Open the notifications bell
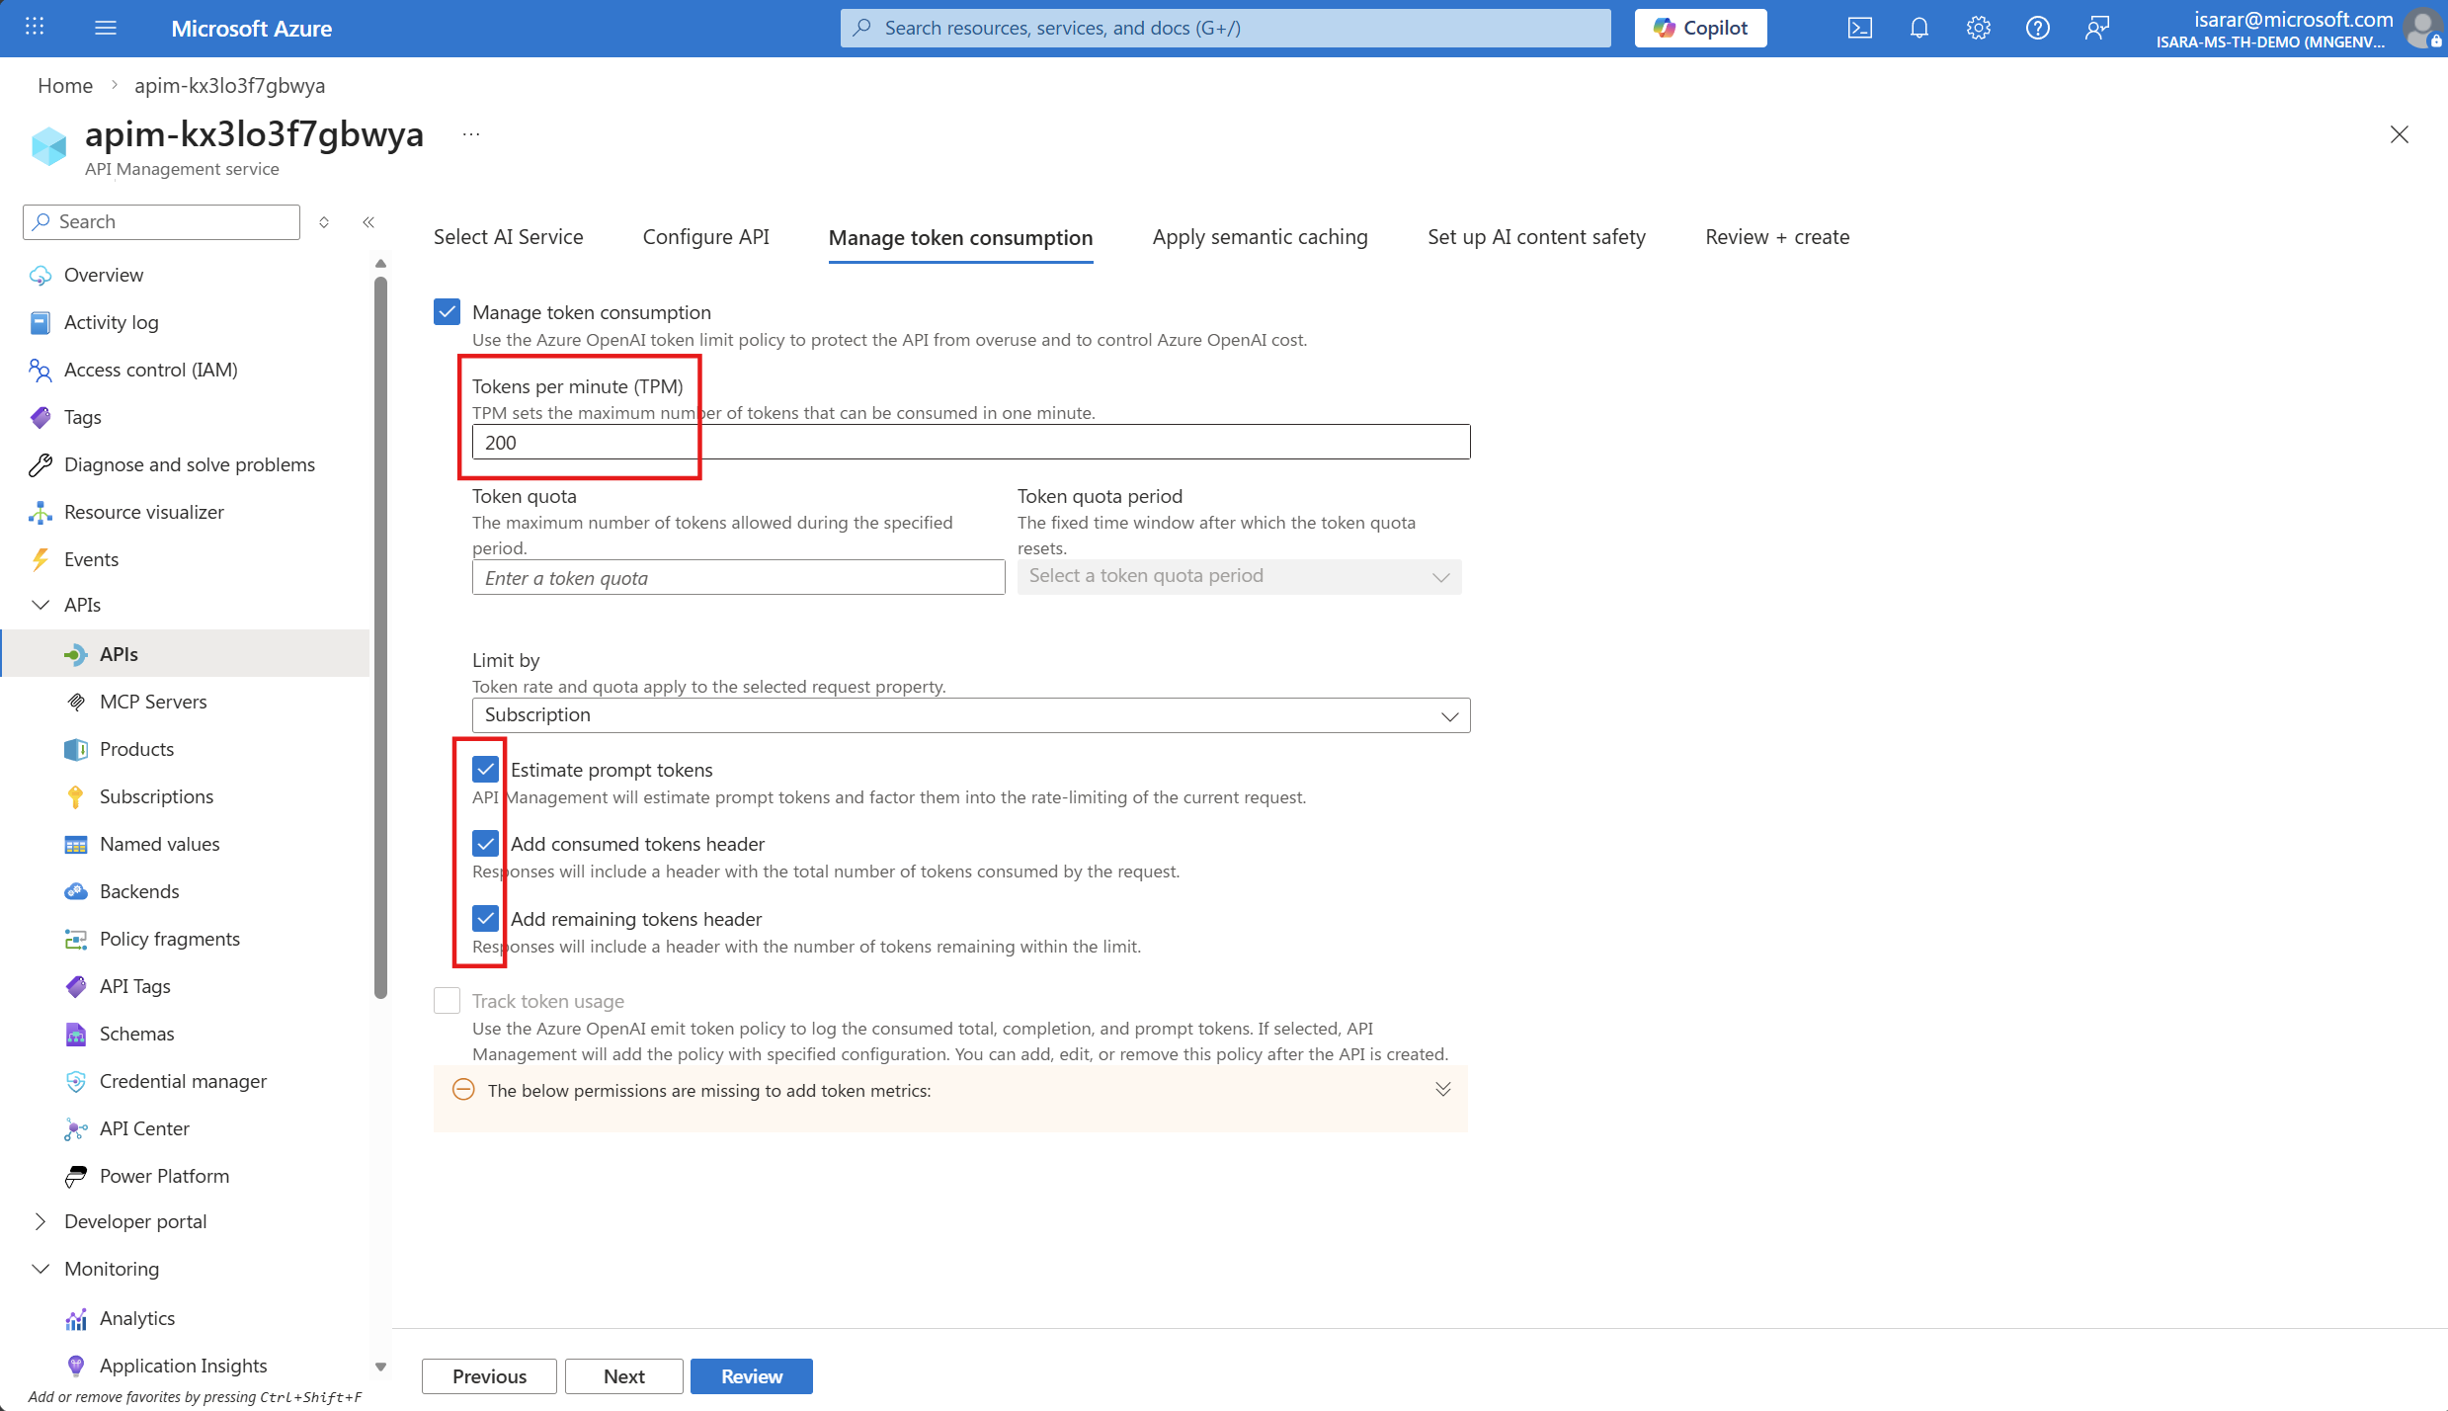2448x1411 pixels. [1919, 28]
